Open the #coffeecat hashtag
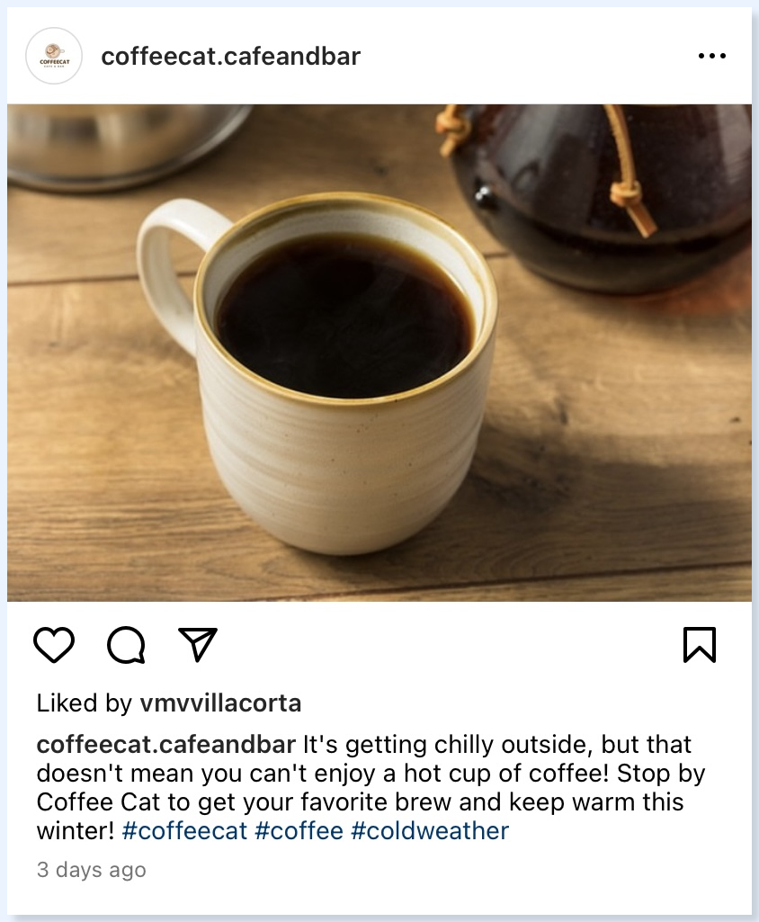The height and width of the screenshot is (922, 759). click(184, 831)
